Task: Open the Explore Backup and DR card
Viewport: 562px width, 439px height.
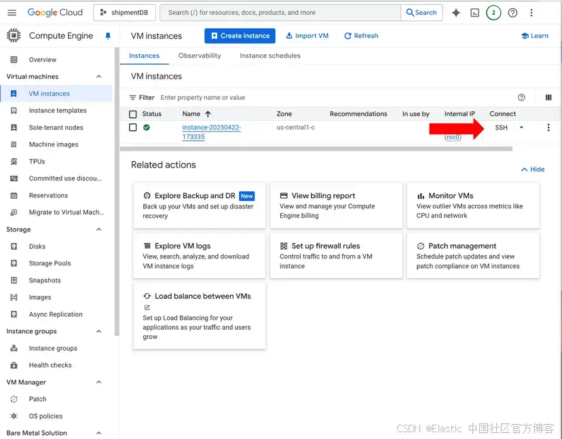Action: (200, 206)
